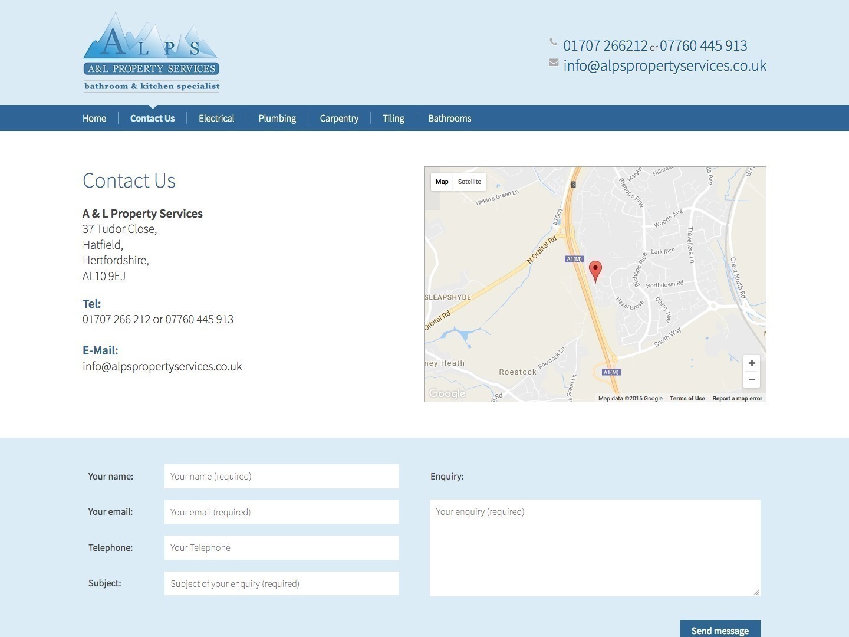
Task: Zoom out on the map
Action: (751, 380)
